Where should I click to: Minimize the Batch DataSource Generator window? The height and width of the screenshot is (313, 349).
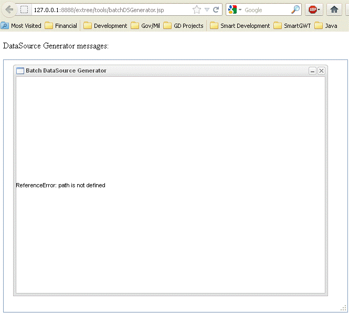(x=312, y=71)
